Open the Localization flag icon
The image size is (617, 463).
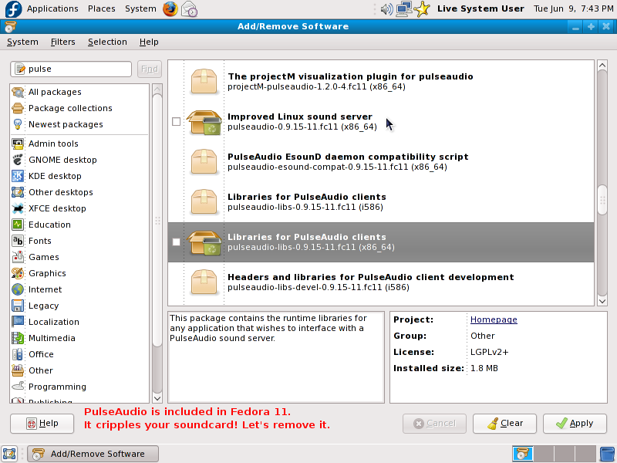coord(18,322)
